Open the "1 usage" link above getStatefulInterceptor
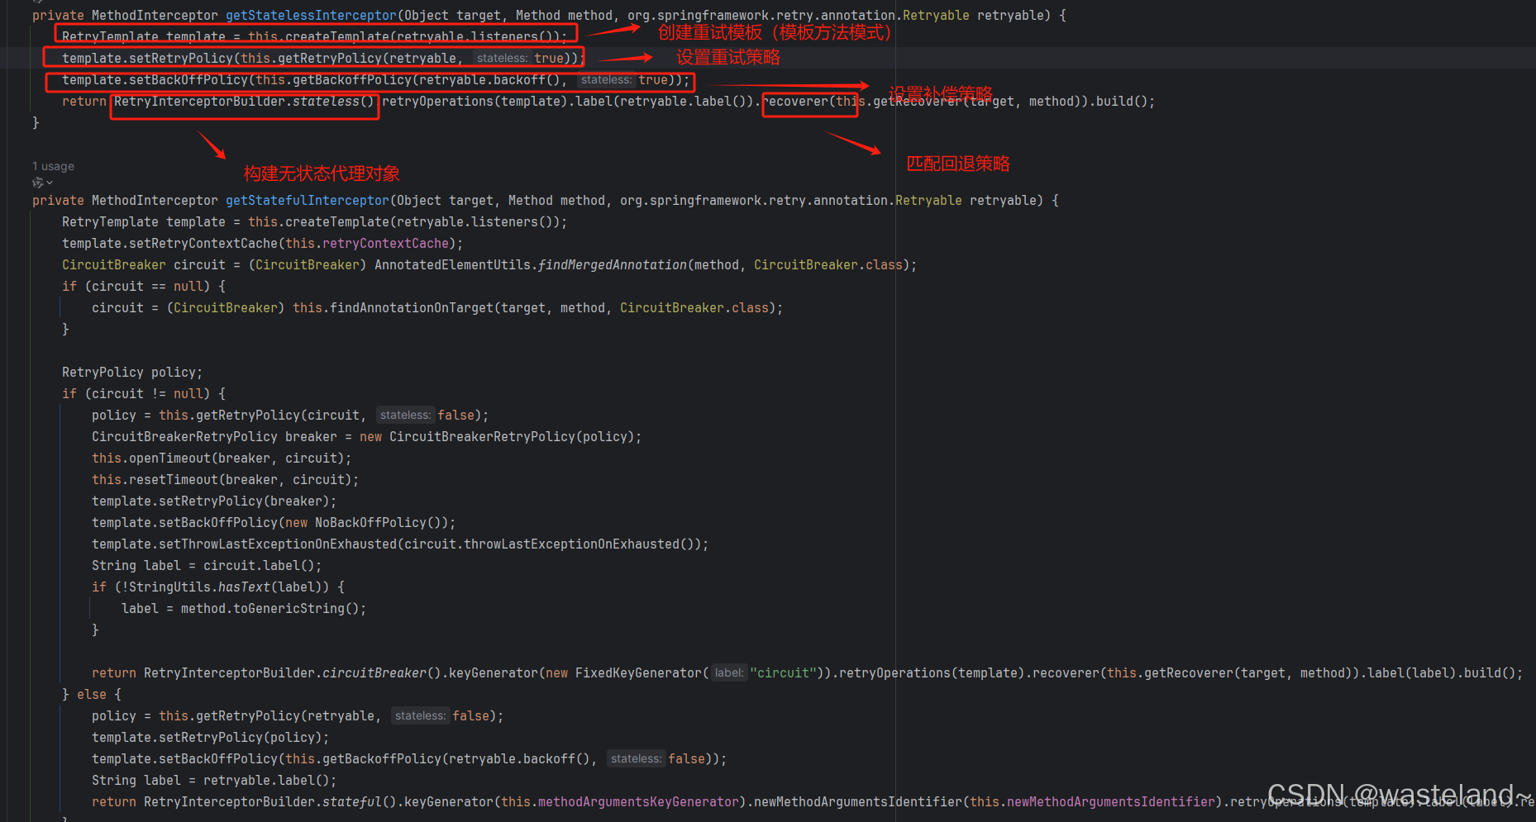Image resolution: width=1536 pixels, height=822 pixels. 53,165
